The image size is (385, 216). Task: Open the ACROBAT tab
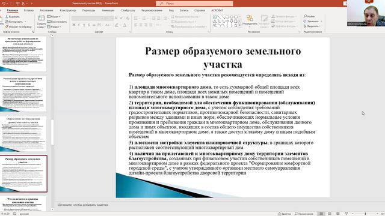tap(217, 10)
